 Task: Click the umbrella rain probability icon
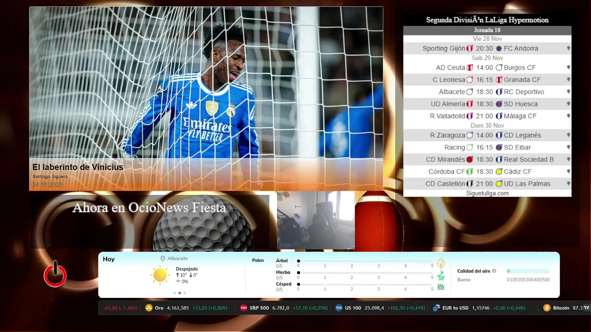point(178,281)
